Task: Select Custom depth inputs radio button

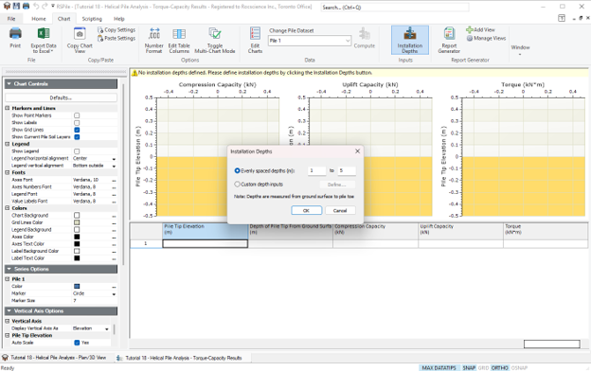Action: pyautogui.click(x=237, y=185)
